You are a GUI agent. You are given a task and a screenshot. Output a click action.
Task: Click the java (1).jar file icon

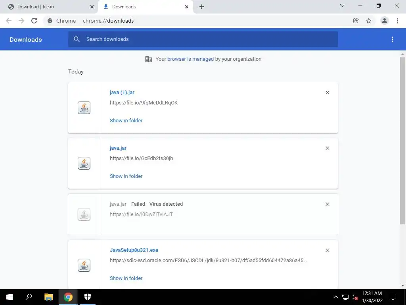coord(84,108)
